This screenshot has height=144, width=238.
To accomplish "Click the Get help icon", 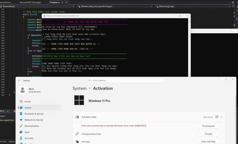I will [77, 142].
